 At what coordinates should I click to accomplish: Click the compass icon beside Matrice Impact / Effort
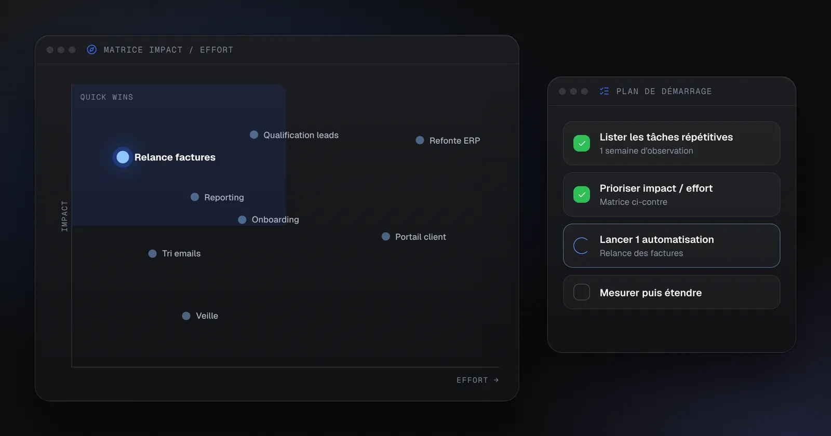tap(91, 50)
